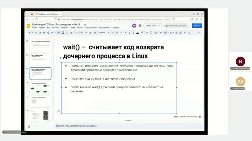Click the clear formatting icon
The image size is (252, 141).
(x=185, y=33)
